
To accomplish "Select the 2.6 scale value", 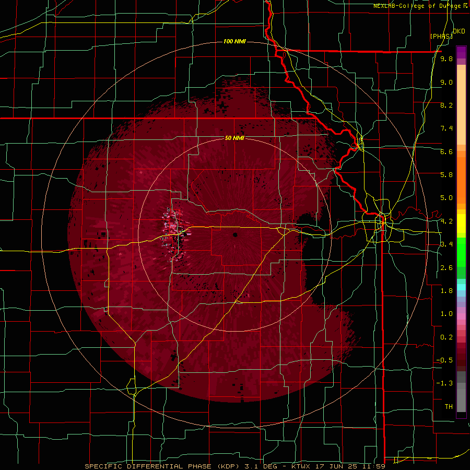I will click(x=446, y=268).
